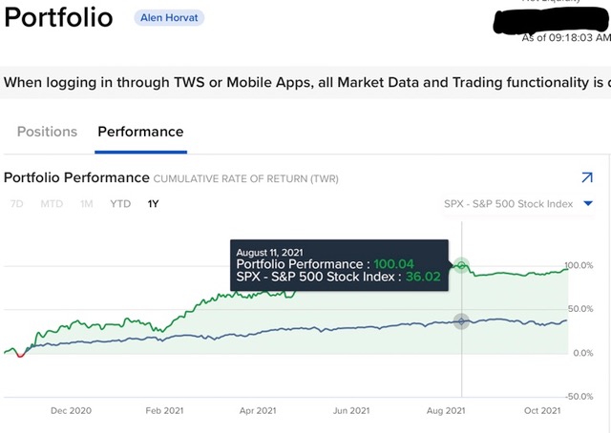The image size is (611, 433).
Task: Click the Alen Horvat account badge
Action: [x=169, y=18]
